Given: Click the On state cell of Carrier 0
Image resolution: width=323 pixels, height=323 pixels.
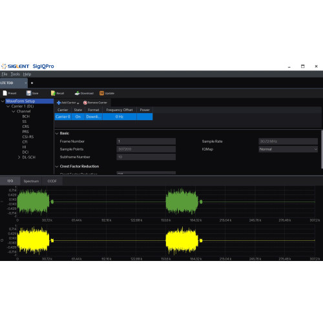Looking at the screenshot, I should pyautogui.click(x=78, y=117).
